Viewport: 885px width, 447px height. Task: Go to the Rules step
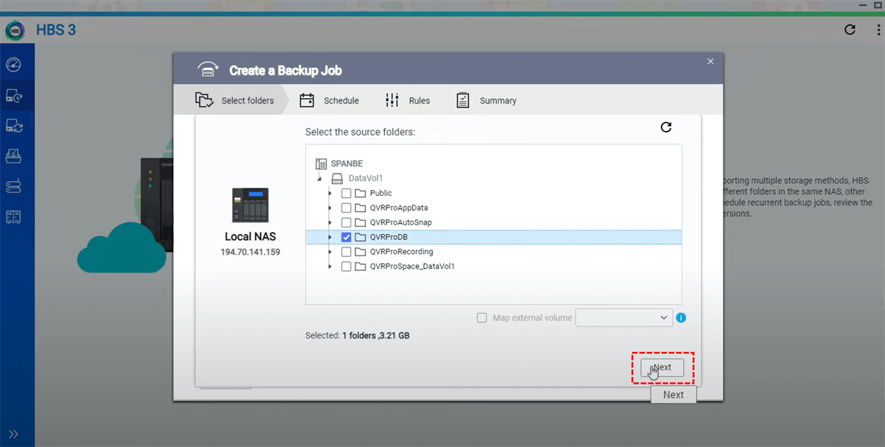point(407,101)
